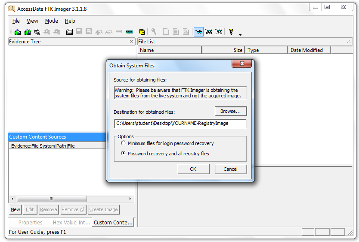
Task: Open the Image Mounting toolbar icon
Action: point(37,32)
